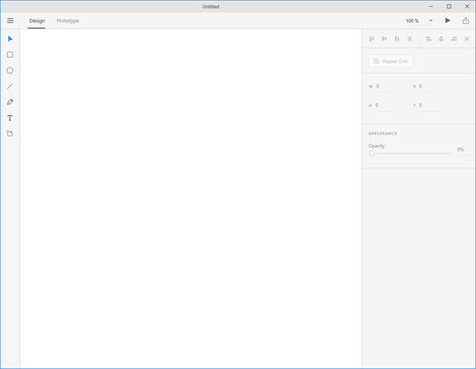Image resolution: width=476 pixels, height=369 pixels.
Task: Click the Repeat Grid button
Action: pos(390,61)
